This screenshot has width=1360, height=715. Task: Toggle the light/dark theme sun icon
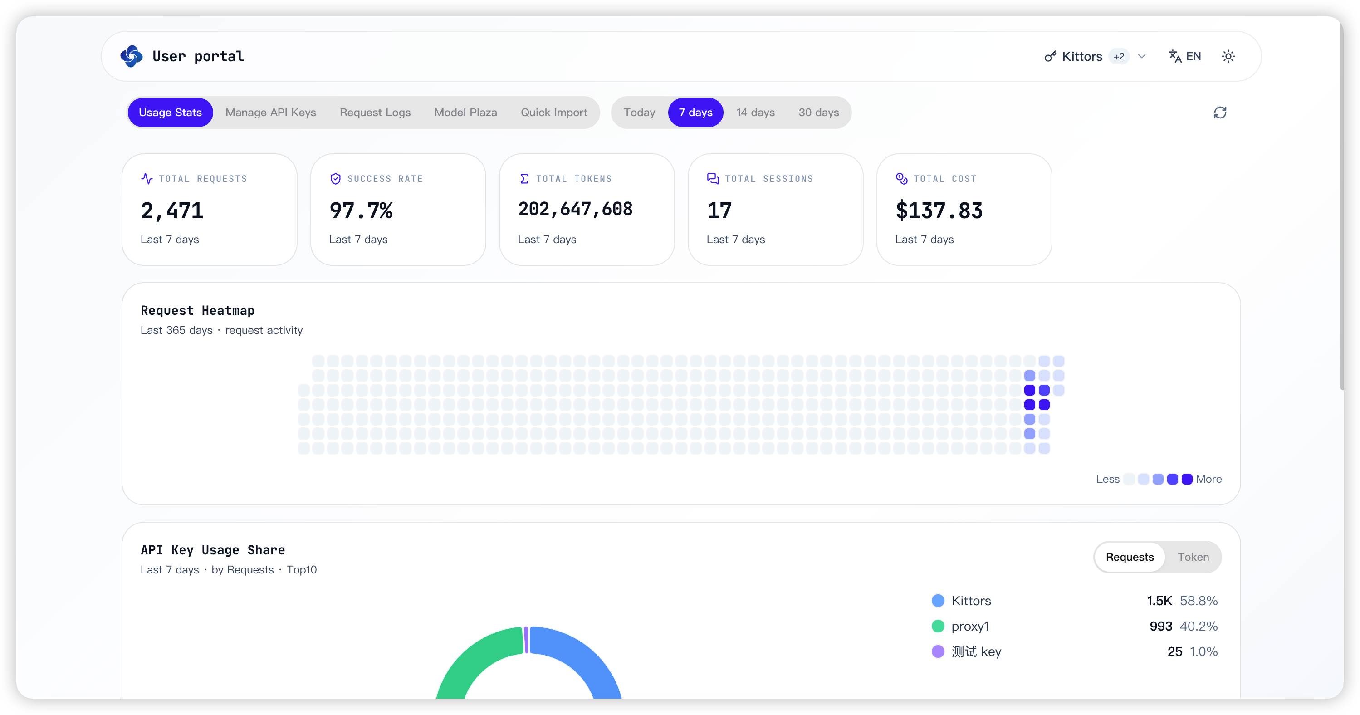point(1228,57)
